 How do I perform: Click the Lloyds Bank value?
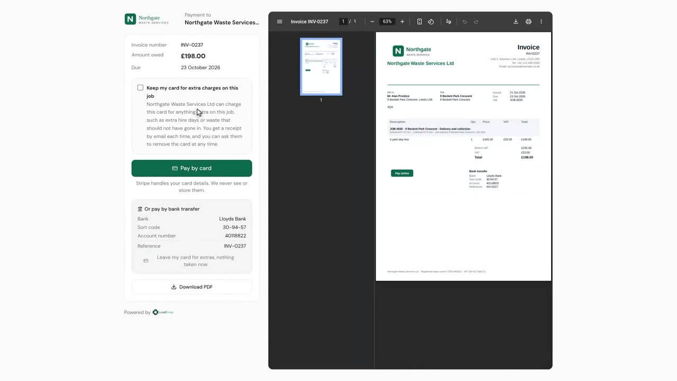coord(233,219)
